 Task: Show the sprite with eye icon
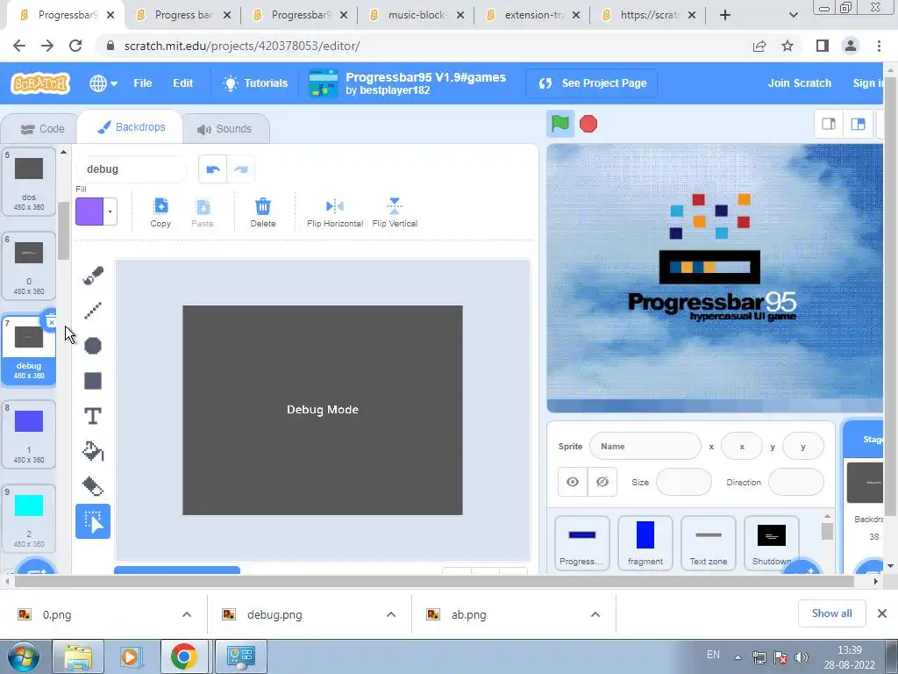click(x=572, y=482)
